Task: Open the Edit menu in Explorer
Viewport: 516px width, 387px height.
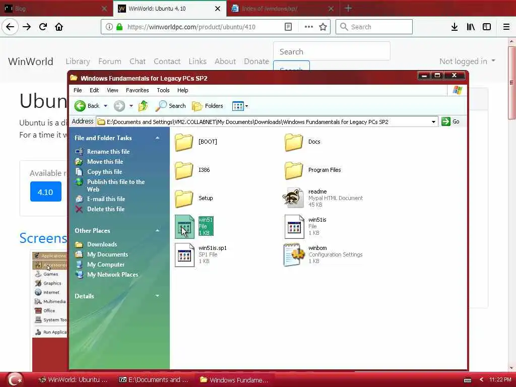Action: [x=94, y=90]
